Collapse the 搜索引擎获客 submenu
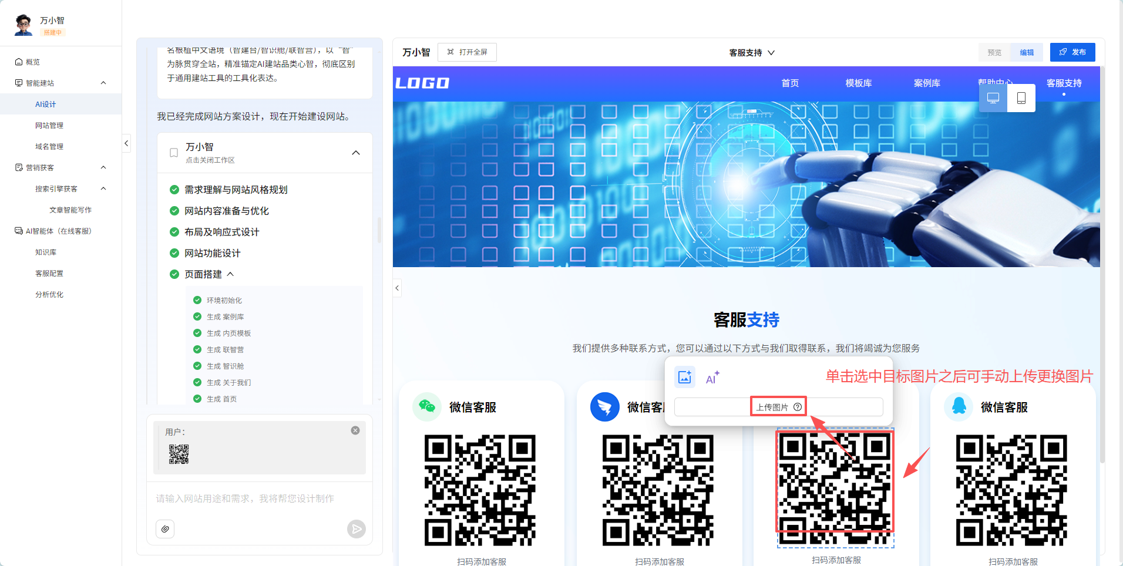This screenshot has width=1123, height=566. point(103,188)
